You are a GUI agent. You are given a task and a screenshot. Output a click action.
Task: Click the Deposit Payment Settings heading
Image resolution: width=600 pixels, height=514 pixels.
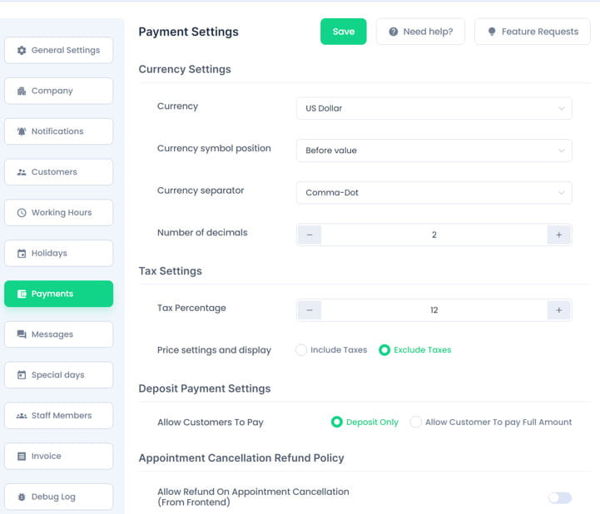coord(205,388)
